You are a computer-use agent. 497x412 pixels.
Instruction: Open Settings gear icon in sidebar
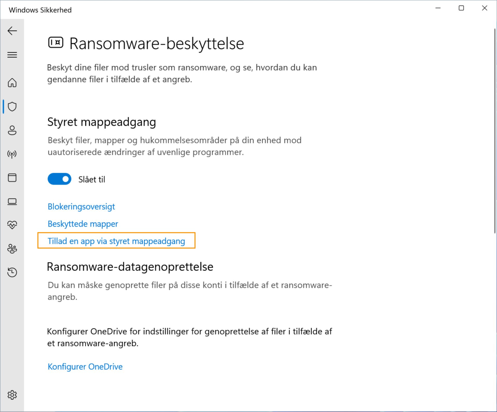tap(12, 395)
